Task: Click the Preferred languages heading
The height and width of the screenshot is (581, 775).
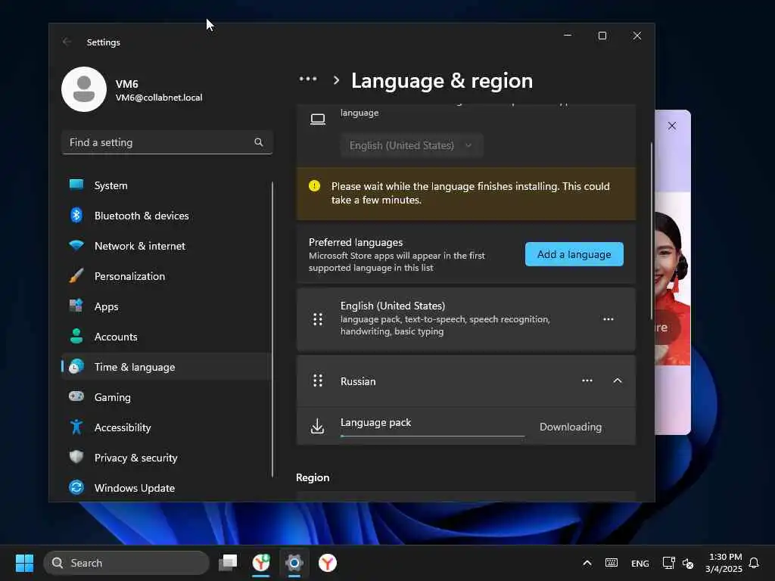Action: click(x=356, y=242)
